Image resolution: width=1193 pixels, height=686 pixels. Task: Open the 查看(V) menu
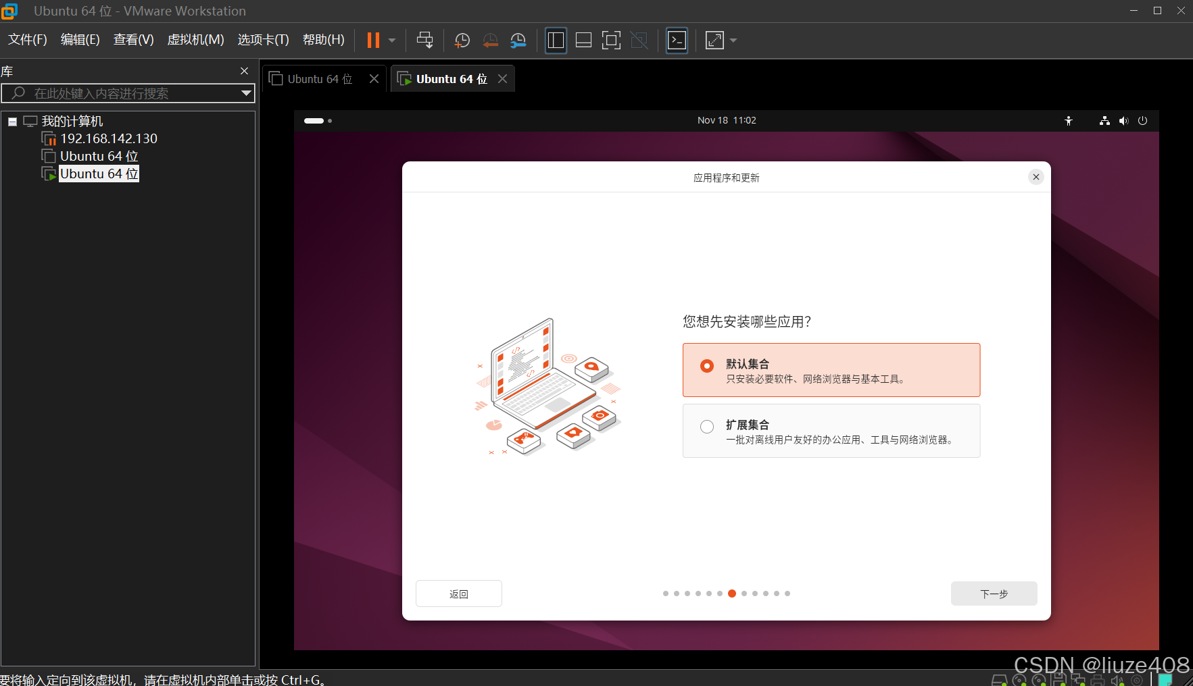click(134, 40)
